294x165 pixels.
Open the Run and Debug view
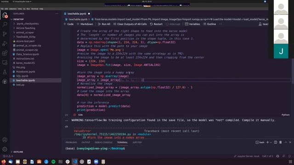[5, 44]
